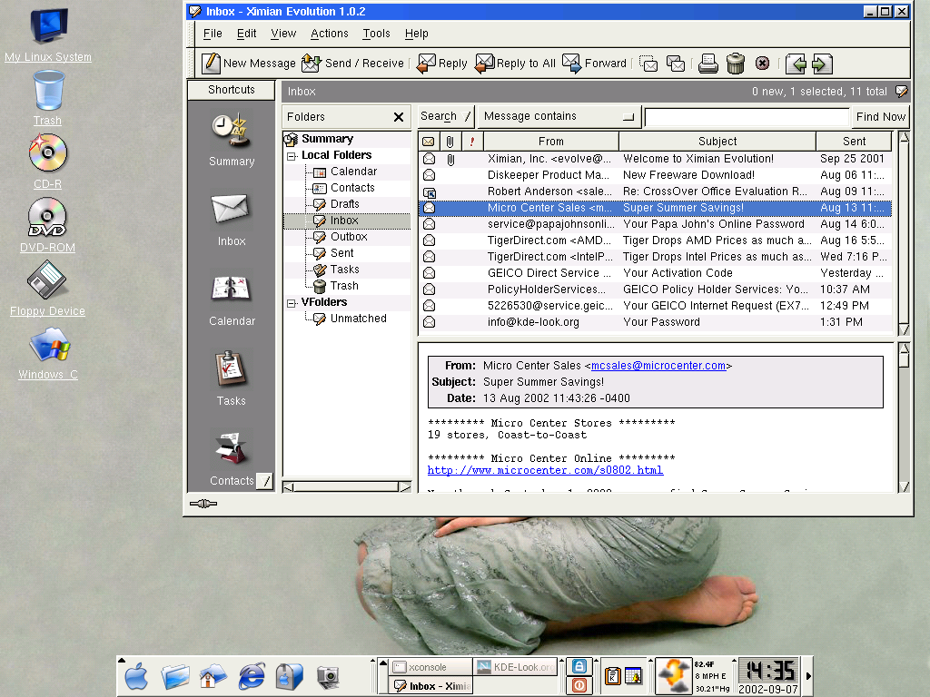The image size is (930, 697).
Task: Click the lock screen icon in panel
Action: click(x=579, y=666)
